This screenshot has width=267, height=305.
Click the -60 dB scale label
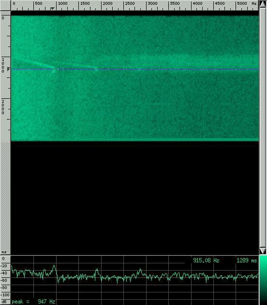coord(4,280)
